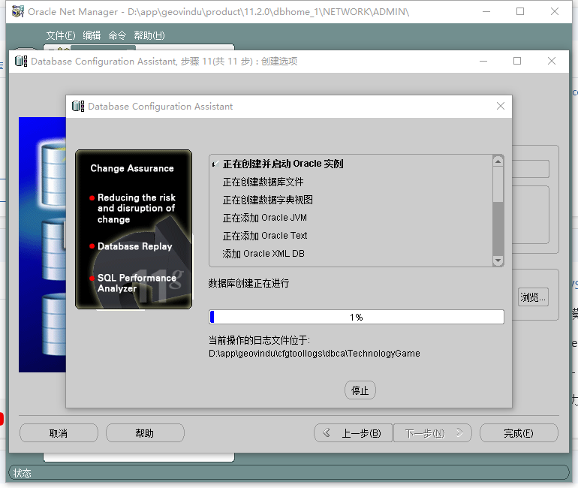Close the DBCA step 11 window
578x488 pixels.
pos(552,61)
